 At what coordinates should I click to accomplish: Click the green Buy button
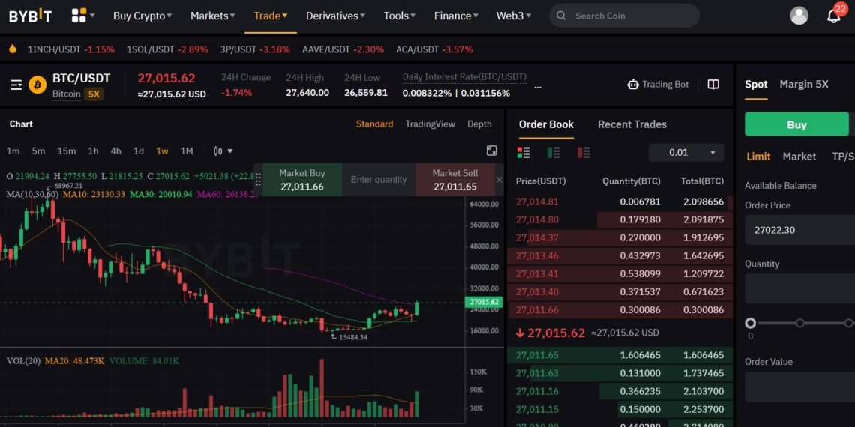[x=796, y=124]
